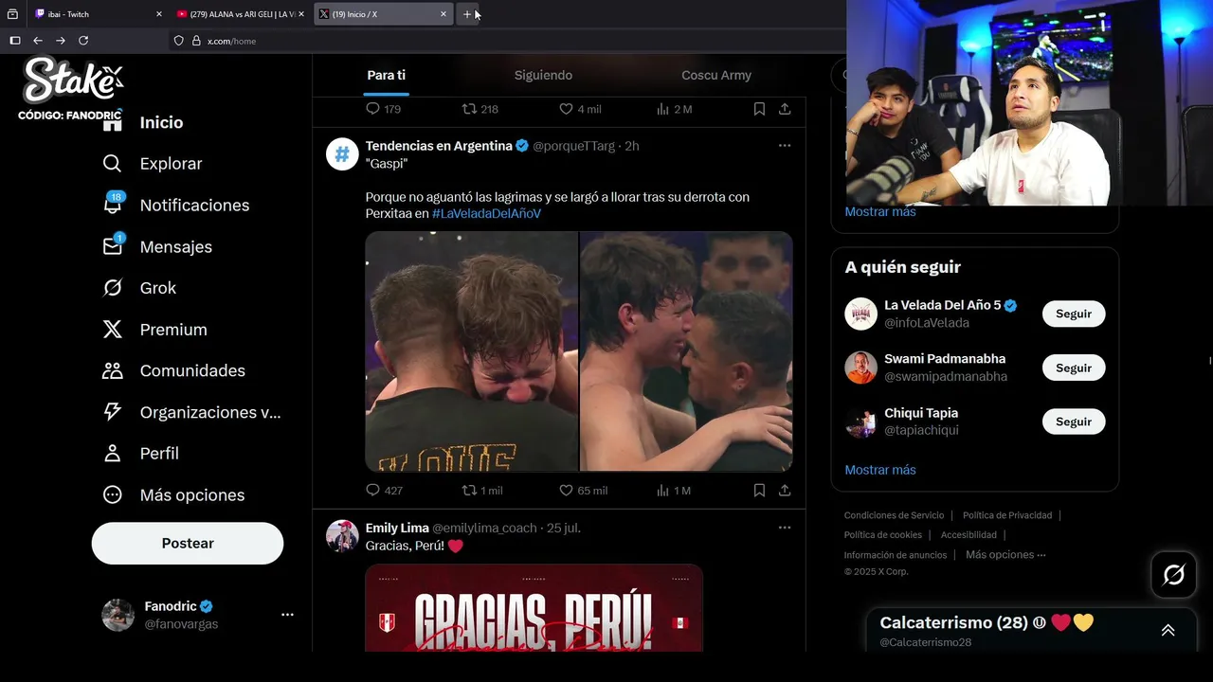Click Emily Lima avatar
This screenshot has height=682, width=1213.
tap(342, 535)
